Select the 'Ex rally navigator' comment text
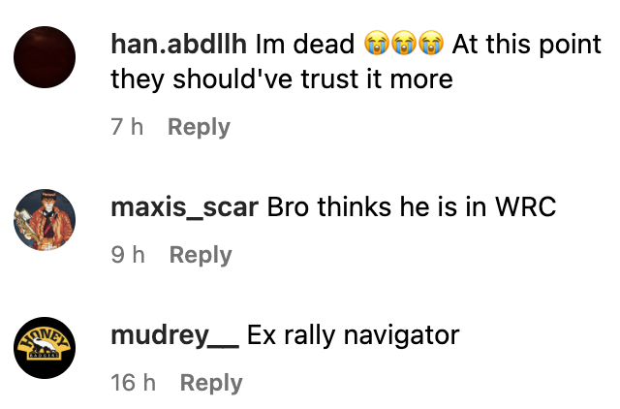 click(353, 335)
